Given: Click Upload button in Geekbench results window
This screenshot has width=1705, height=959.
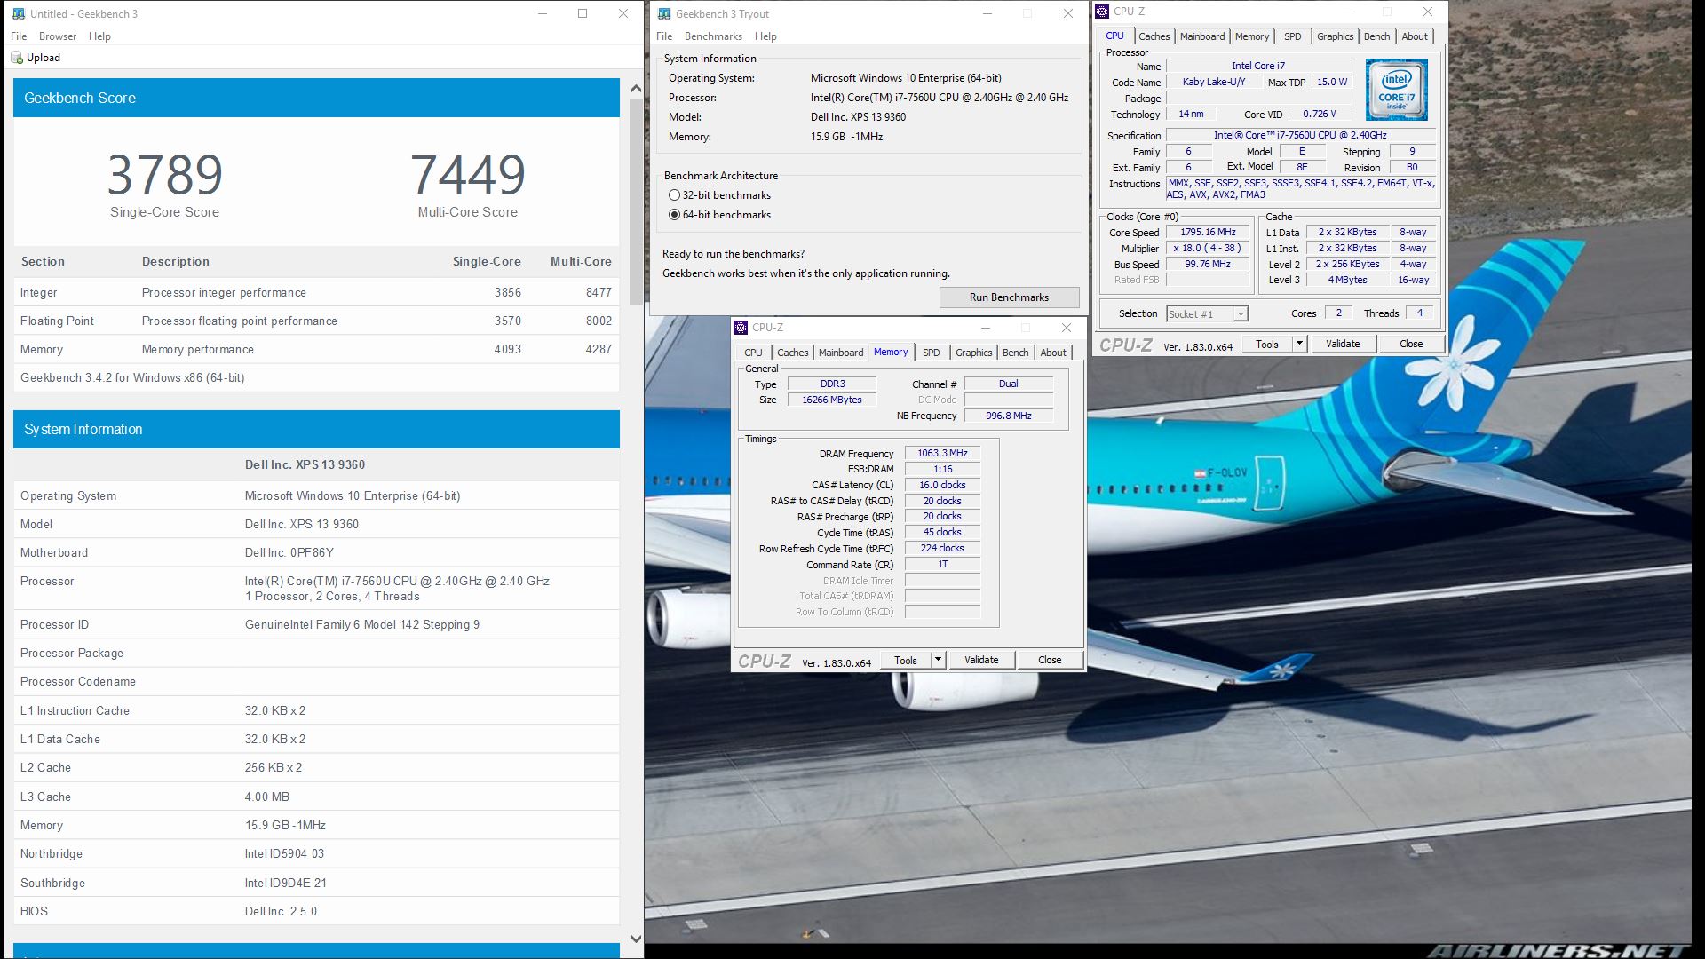Looking at the screenshot, I should (36, 58).
